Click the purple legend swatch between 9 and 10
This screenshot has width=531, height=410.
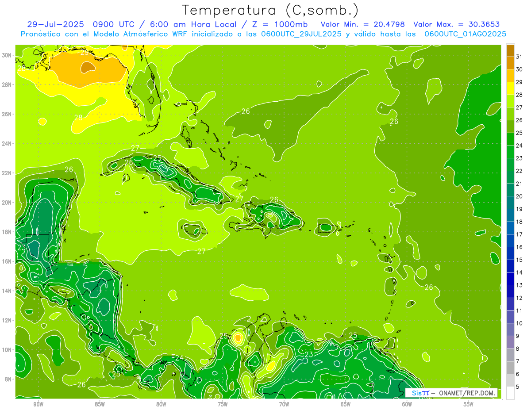(510, 330)
